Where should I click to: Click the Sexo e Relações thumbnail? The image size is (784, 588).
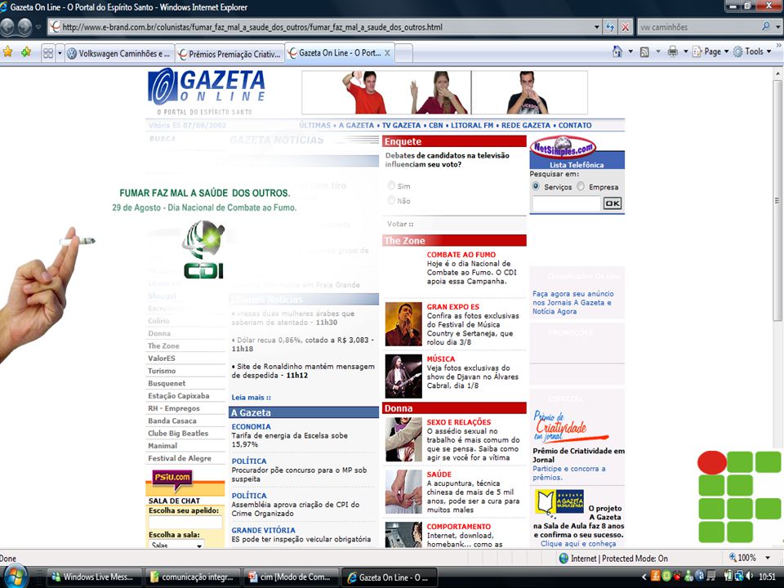tap(403, 439)
